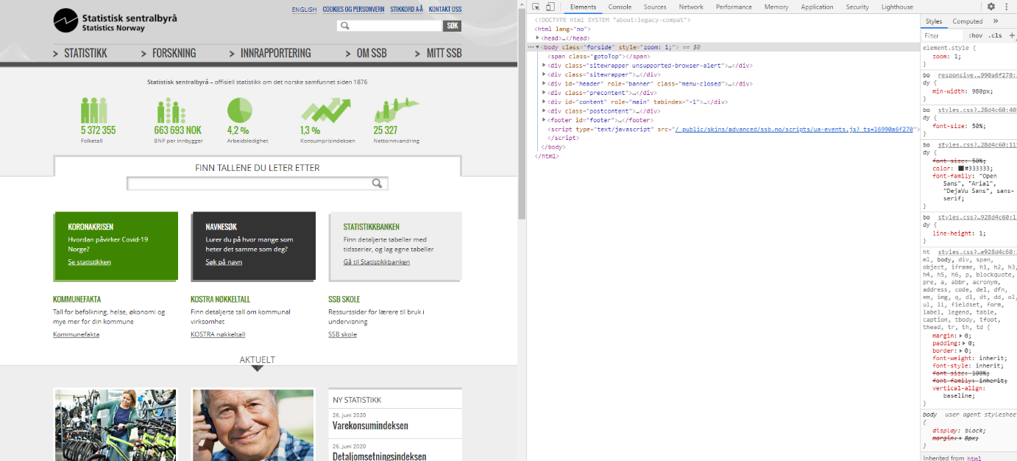Activate the inspect element picker icon

click(536, 7)
